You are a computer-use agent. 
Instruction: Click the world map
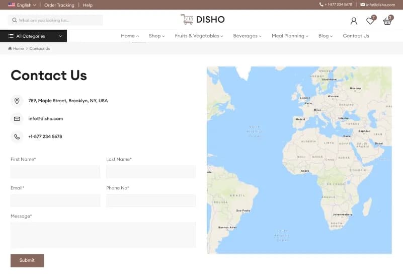pyautogui.click(x=299, y=160)
